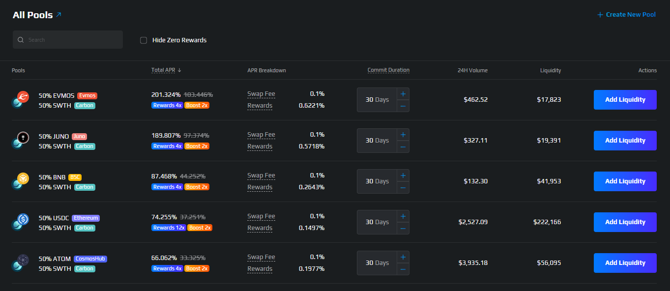This screenshot has height=291, width=670.
Task: Decrease commit duration for BNB pool
Action: tap(403, 187)
